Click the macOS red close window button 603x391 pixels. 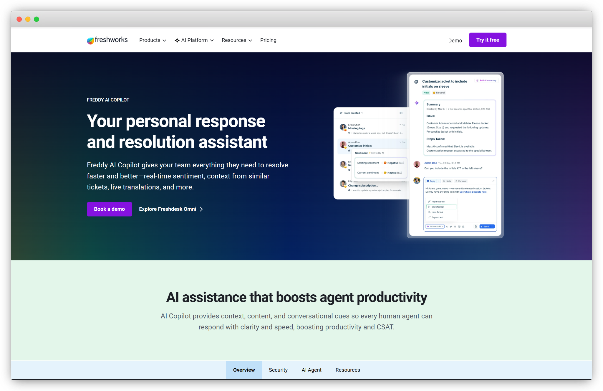point(19,19)
